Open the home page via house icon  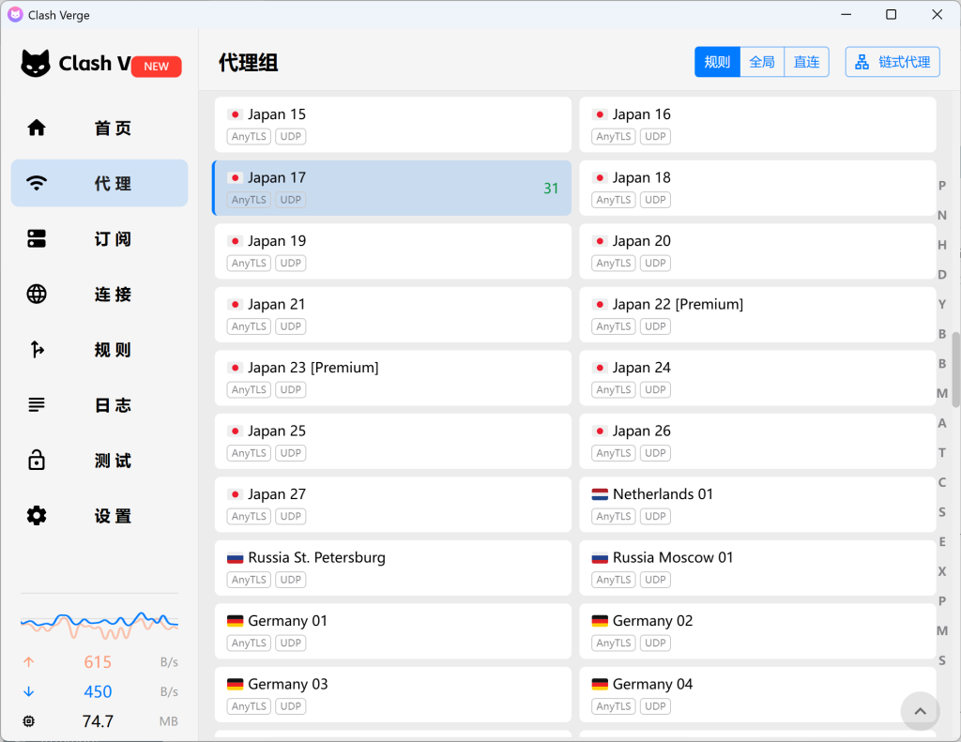(37, 128)
